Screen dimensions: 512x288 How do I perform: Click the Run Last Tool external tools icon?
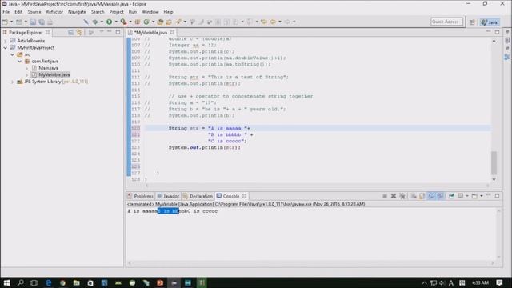tap(123, 22)
